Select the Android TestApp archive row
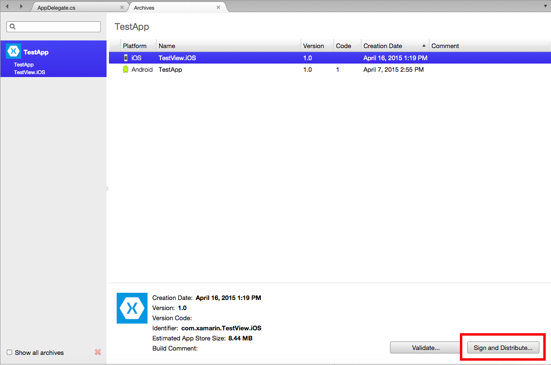 click(330, 69)
